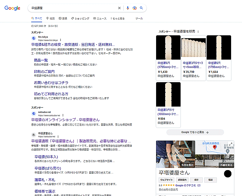Open options menu next to the shopping sponsor header
242x196 pixels.
pos(198,31)
